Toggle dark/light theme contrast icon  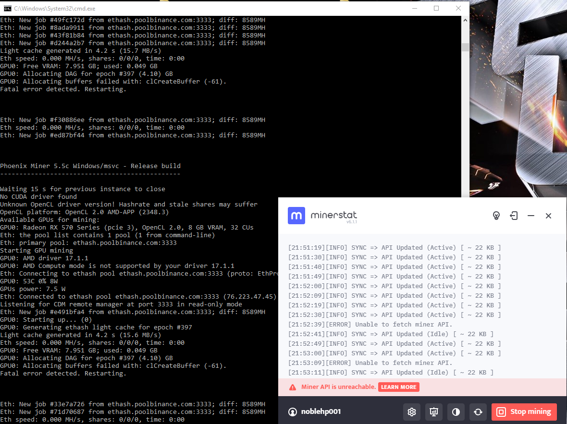pyautogui.click(x=456, y=412)
